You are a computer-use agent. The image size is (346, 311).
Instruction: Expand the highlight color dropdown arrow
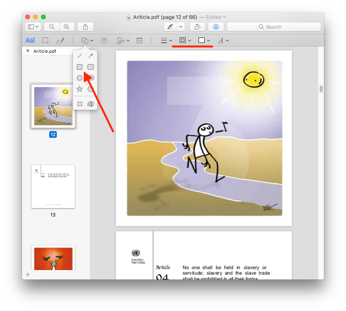click(181, 27)
